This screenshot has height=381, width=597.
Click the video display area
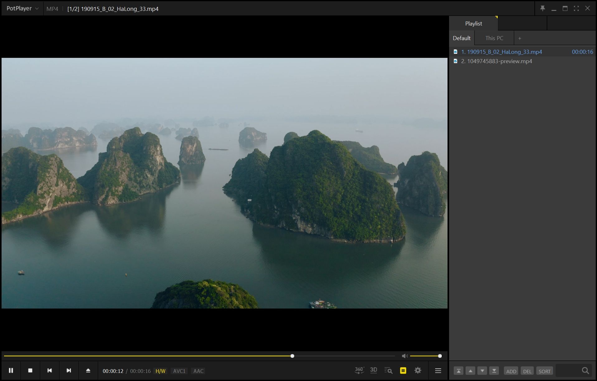pyautogui.click(x=225, y=183)
